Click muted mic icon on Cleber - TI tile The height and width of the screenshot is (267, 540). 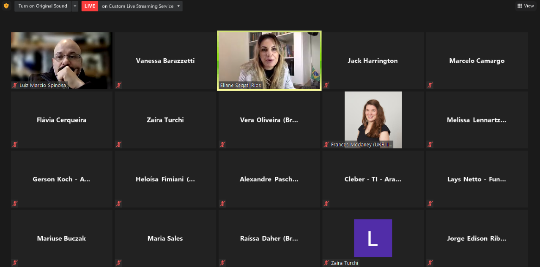click(x=326, y=204)
